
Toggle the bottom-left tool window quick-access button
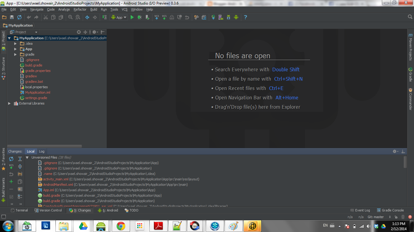4,217
